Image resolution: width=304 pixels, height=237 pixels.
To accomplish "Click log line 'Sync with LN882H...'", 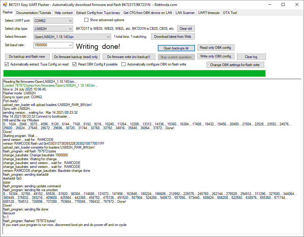I will click(18, 109).
